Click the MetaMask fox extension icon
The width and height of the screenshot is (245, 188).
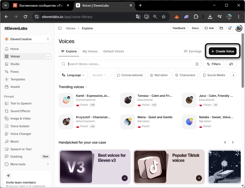click(177, 17)
